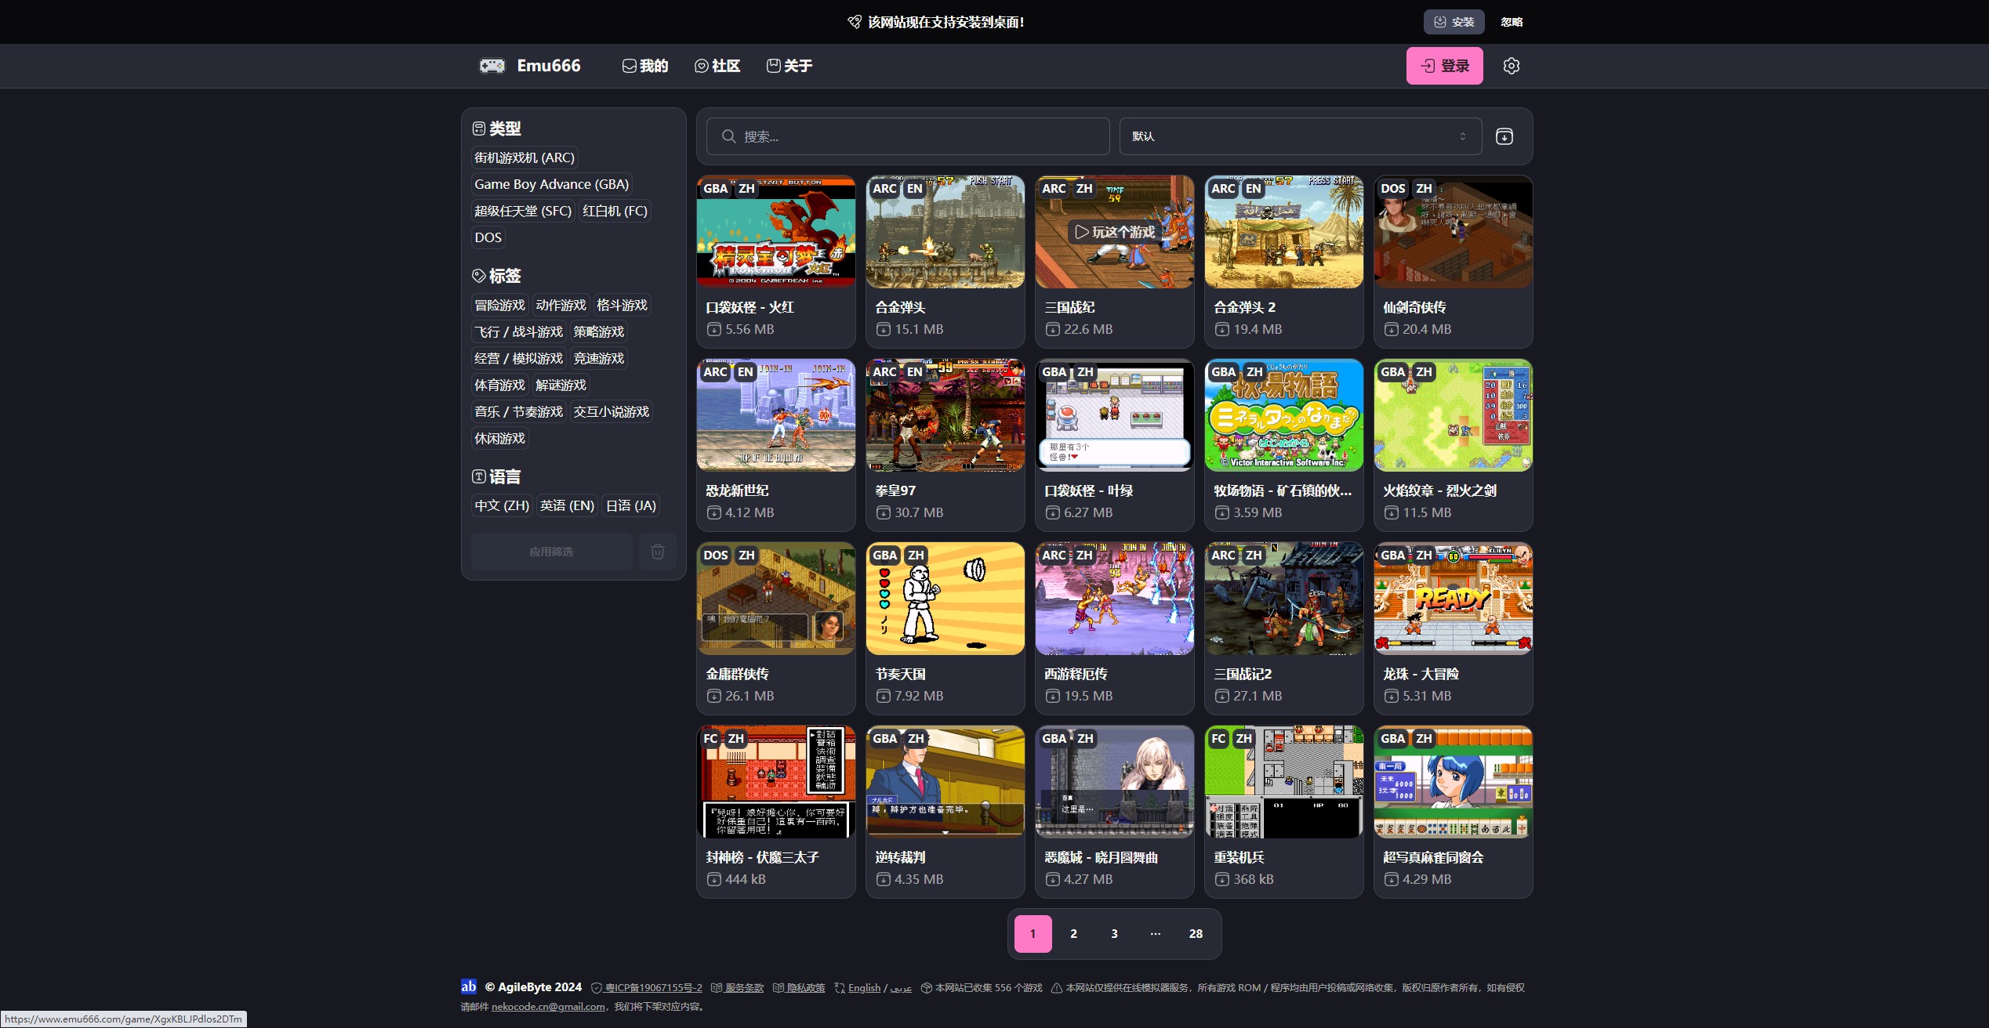The width and height of the screenshot is (1989, 1028).
Task: Click the Emu666 gamepad logo
Action: [x=492, y=66]
